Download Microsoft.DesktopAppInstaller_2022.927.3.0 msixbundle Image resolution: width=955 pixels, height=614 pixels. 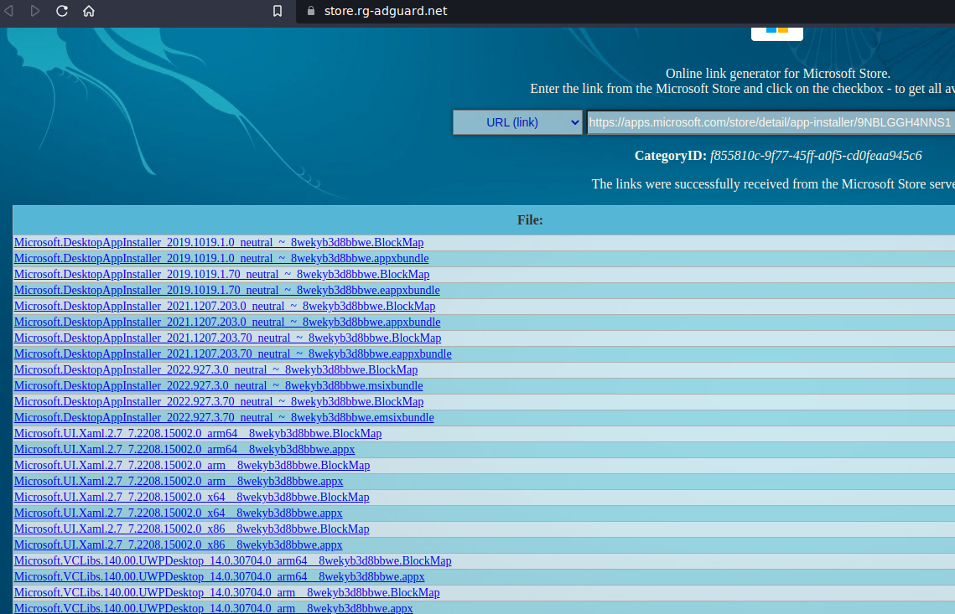218,385
